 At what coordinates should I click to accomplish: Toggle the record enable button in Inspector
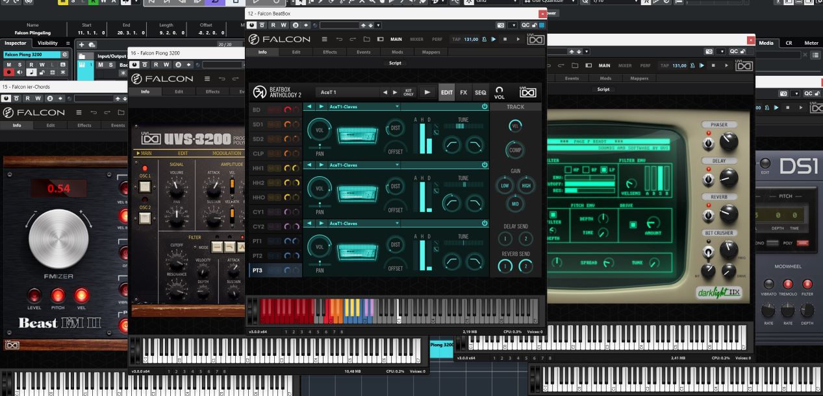10,73
